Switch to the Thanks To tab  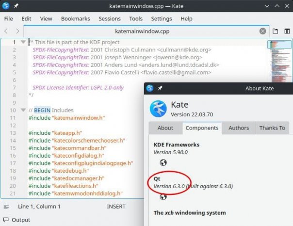(272, 128)
